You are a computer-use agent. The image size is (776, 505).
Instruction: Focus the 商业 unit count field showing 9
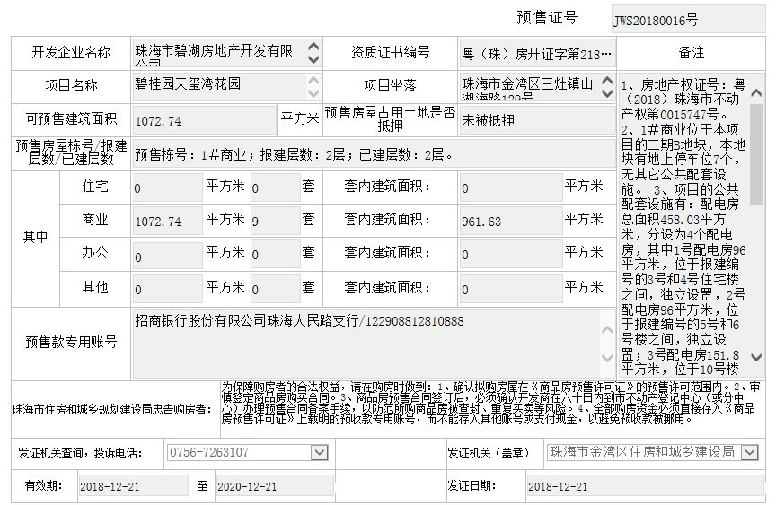pyautogui.click(x=273, y=221)
